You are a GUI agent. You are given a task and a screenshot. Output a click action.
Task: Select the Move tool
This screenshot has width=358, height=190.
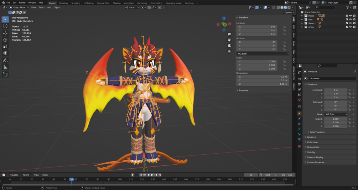[x=5, y=34]
